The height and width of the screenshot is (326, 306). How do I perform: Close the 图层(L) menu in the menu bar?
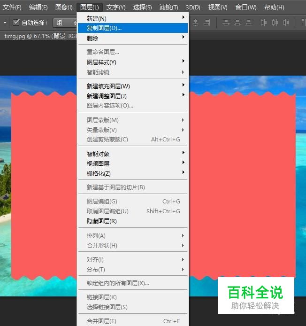point(90,8)
